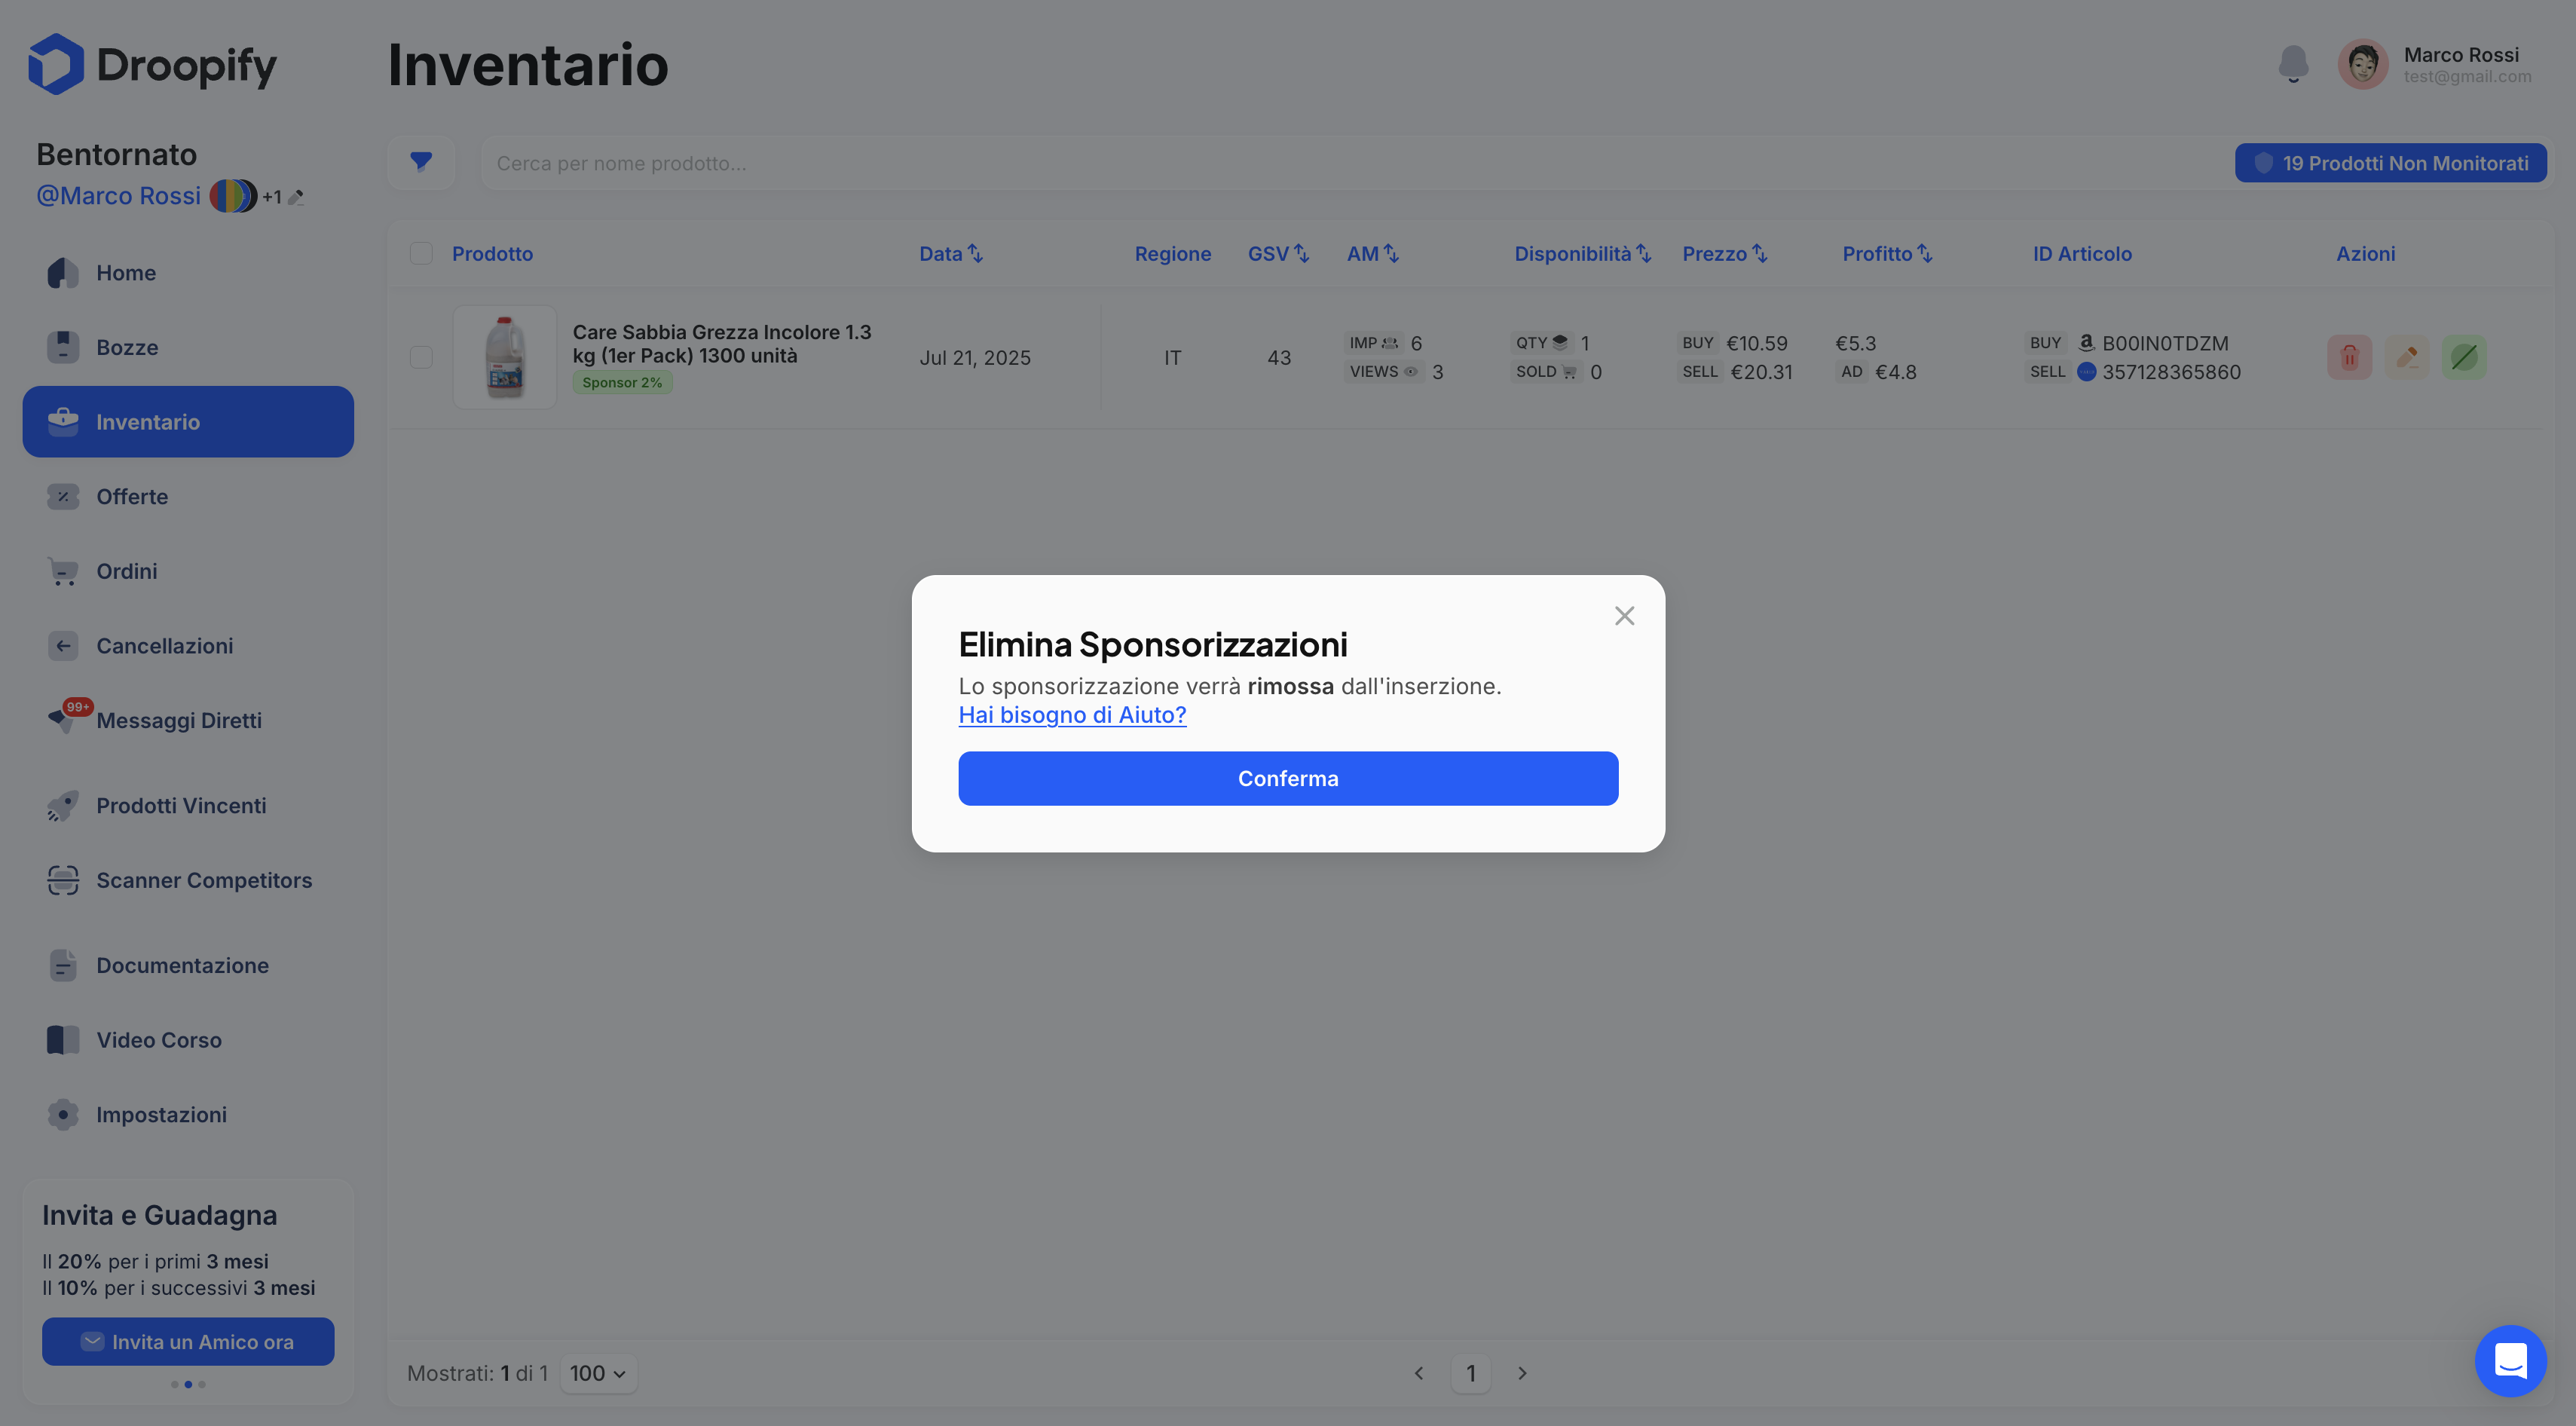Image resolution: width=2576 pixels, height=1426 pixels.
Task: Open the Home sidebar item
Action: (188, 273)
